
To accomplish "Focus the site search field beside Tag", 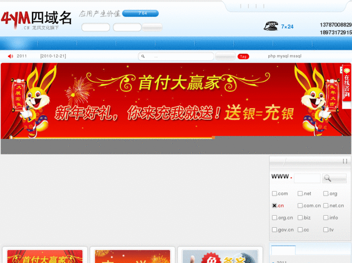I will pos(176,56).
